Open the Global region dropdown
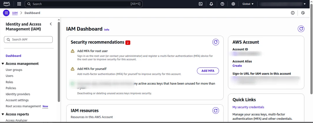The height and width of the screenshot is (123, 313). tap(248, 4)
